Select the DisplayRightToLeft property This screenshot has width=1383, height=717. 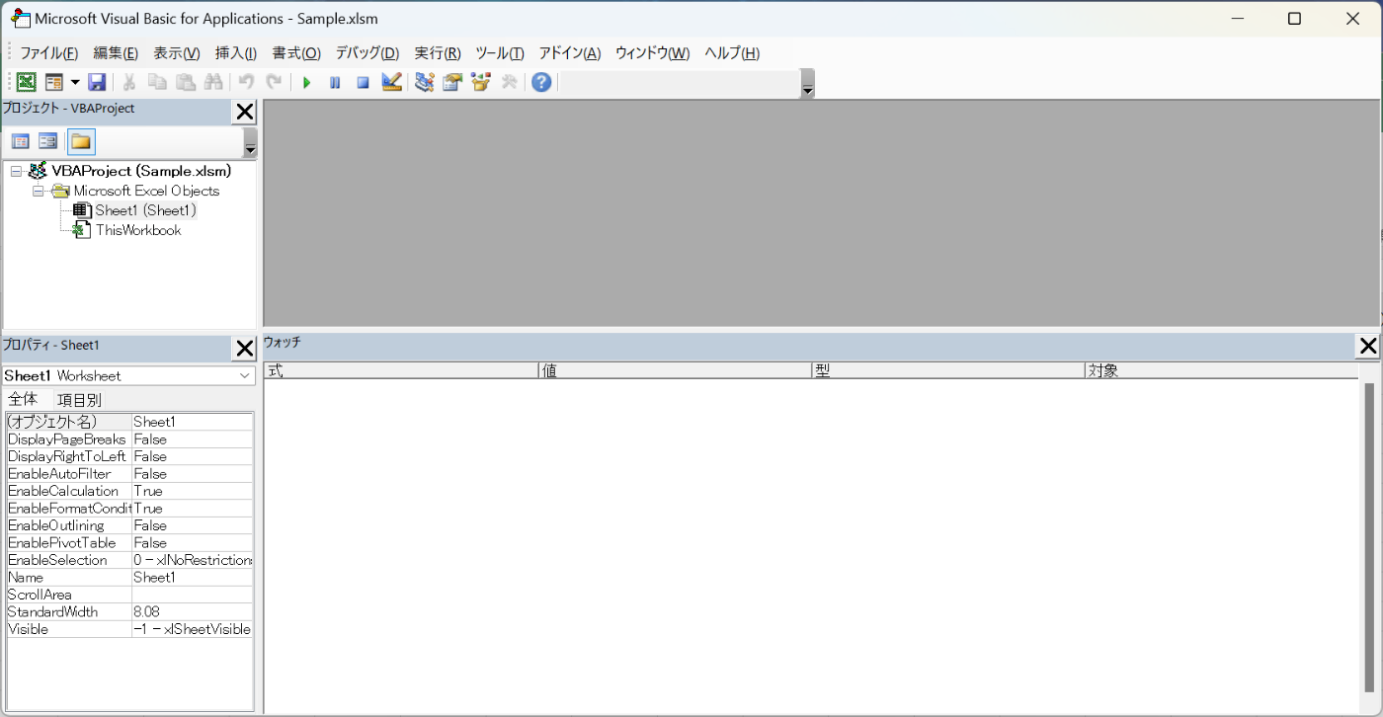click(x=68, y=456)
